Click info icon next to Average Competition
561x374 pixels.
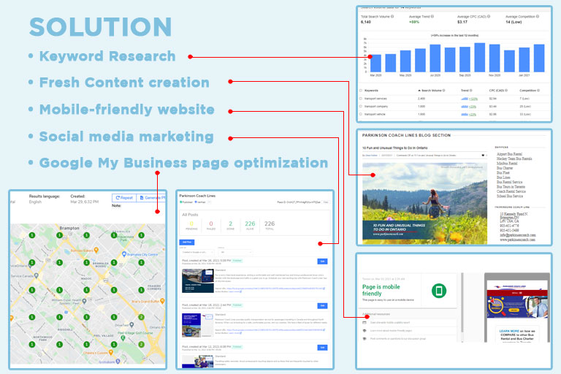point(538,17)
